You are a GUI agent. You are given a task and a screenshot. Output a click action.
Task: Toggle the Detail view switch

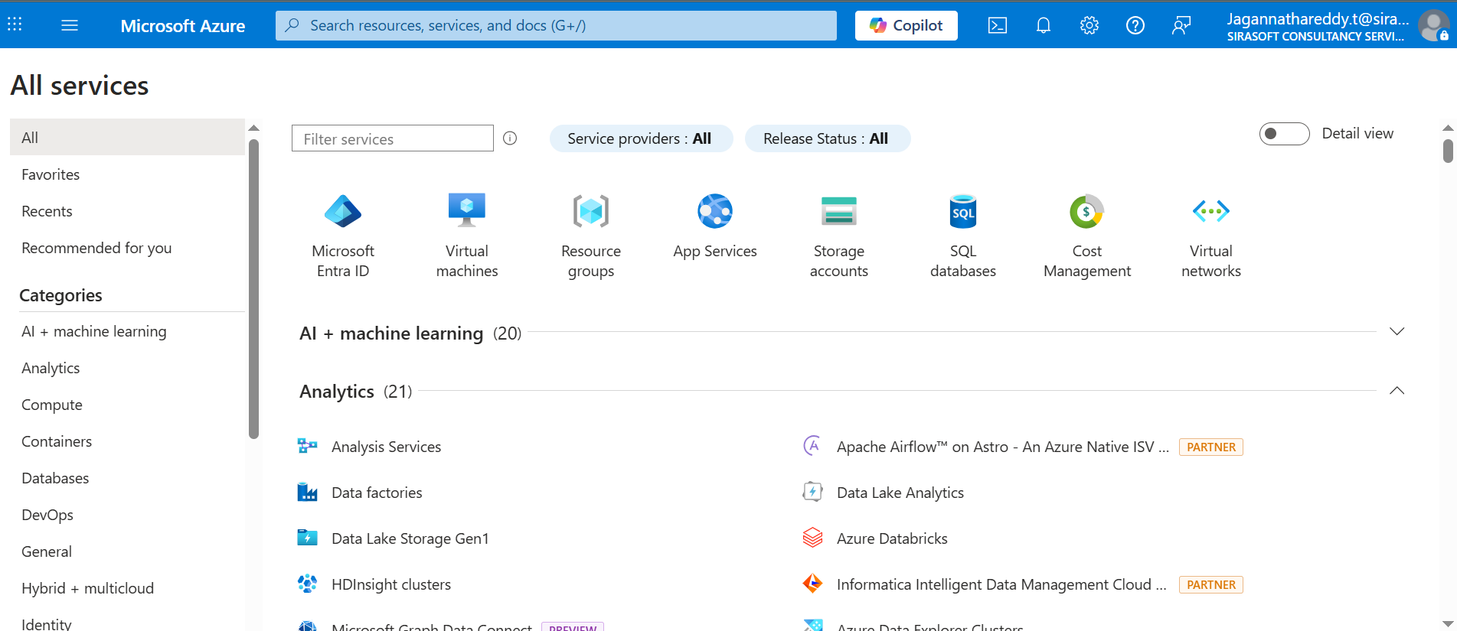pos(1284,134)
